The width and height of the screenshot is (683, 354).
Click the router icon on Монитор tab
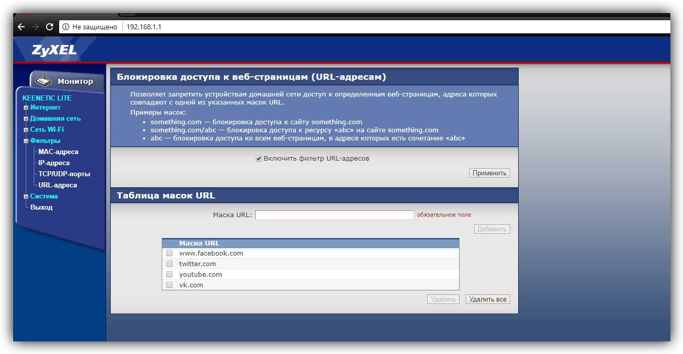(x=43, y=80)
